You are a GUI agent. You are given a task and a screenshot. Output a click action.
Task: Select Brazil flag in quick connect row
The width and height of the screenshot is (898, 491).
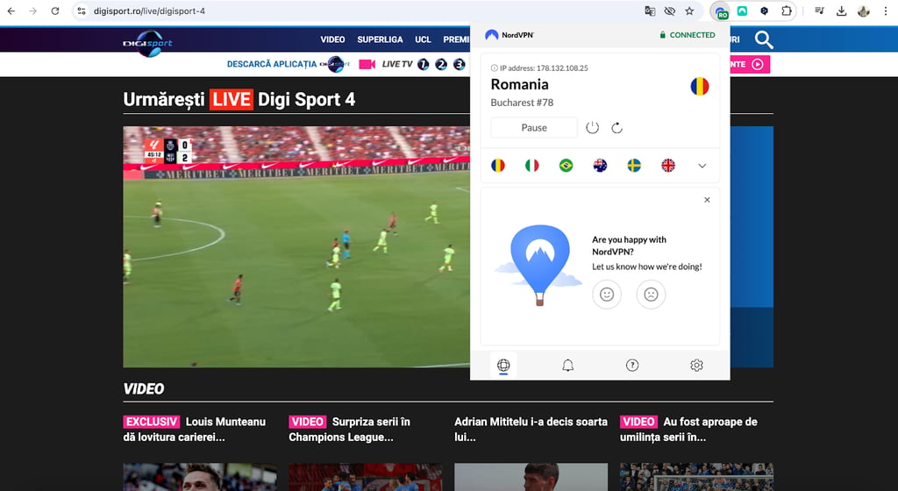[x=566, y=166]
